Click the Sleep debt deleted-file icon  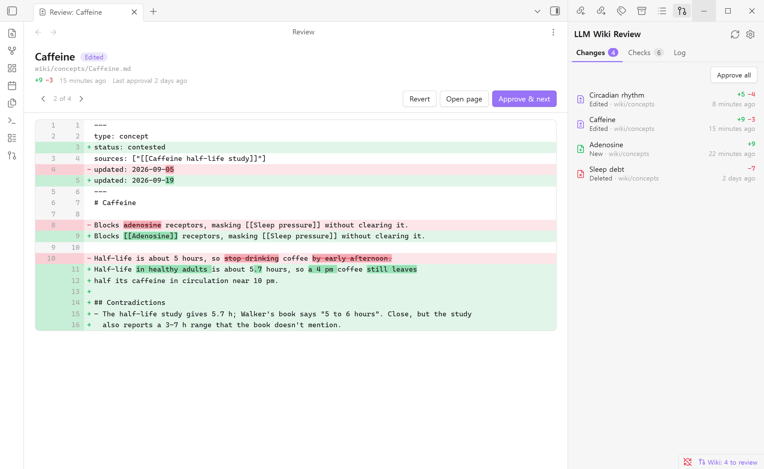580,174
